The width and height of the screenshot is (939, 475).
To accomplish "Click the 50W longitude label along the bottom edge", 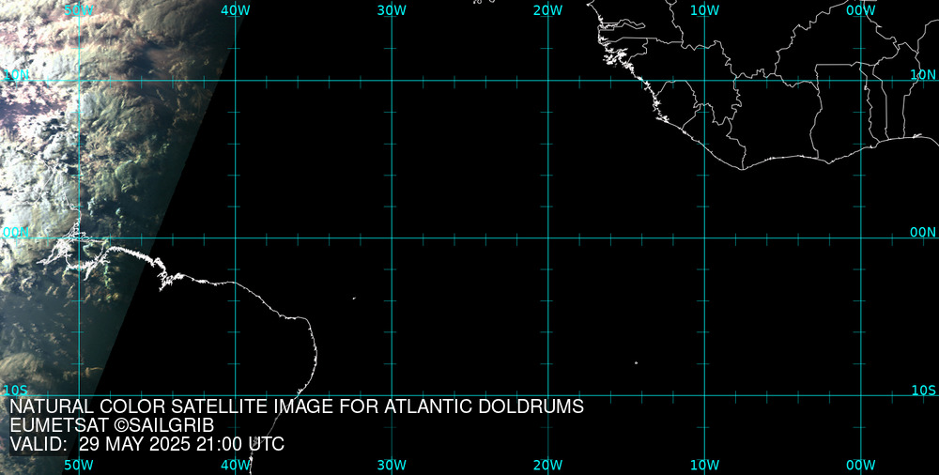I will 79,466.
